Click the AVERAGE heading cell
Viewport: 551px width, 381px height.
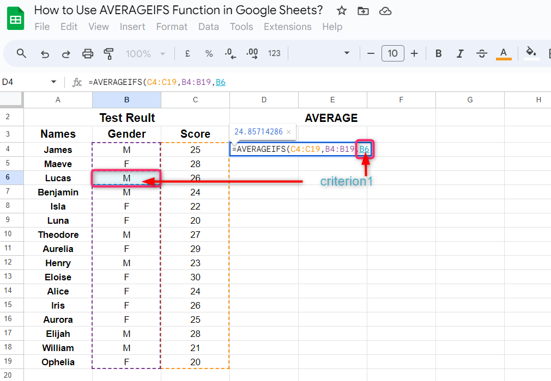(x=331, y=118)
